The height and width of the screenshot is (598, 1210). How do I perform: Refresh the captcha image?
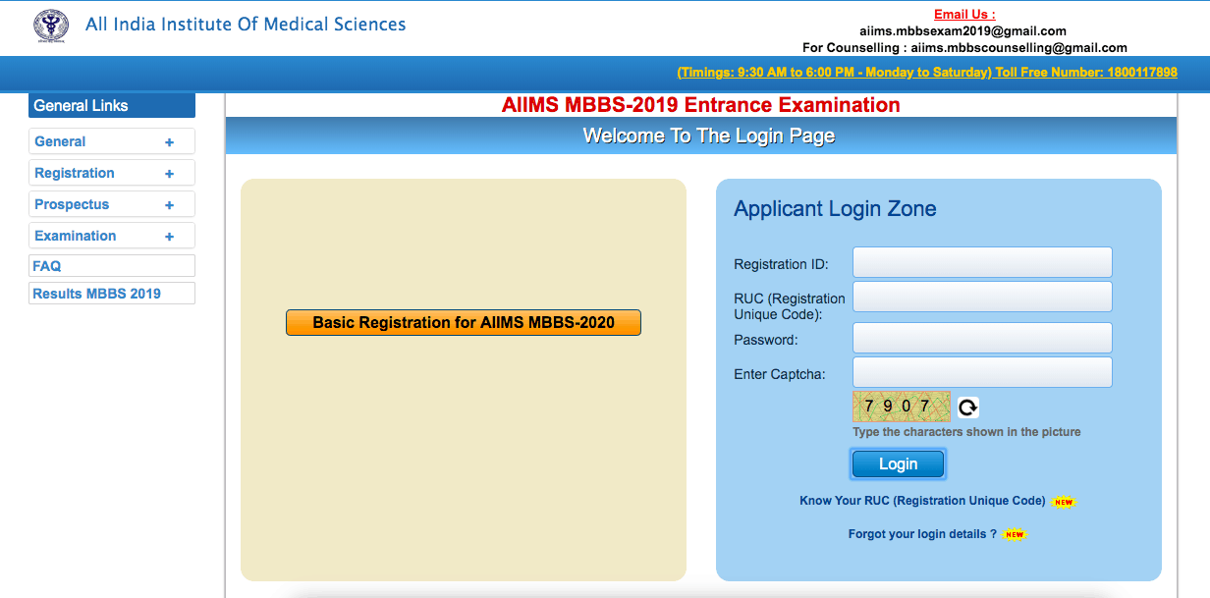967,408
